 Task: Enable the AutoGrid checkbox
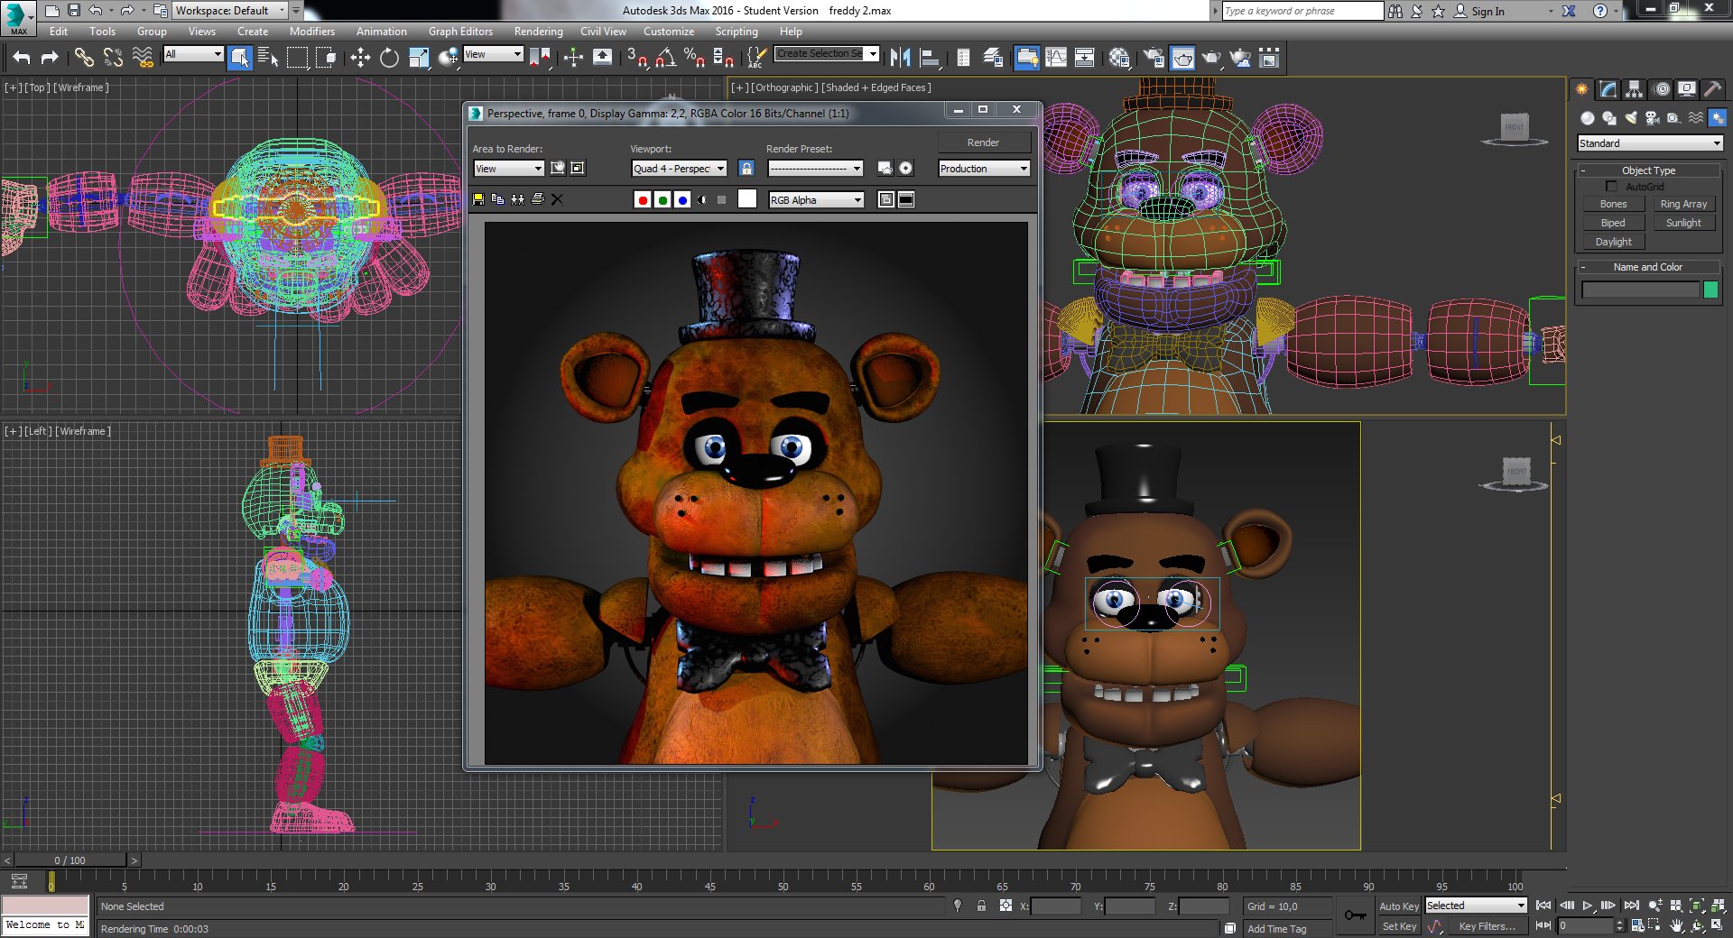(1611, 187)
